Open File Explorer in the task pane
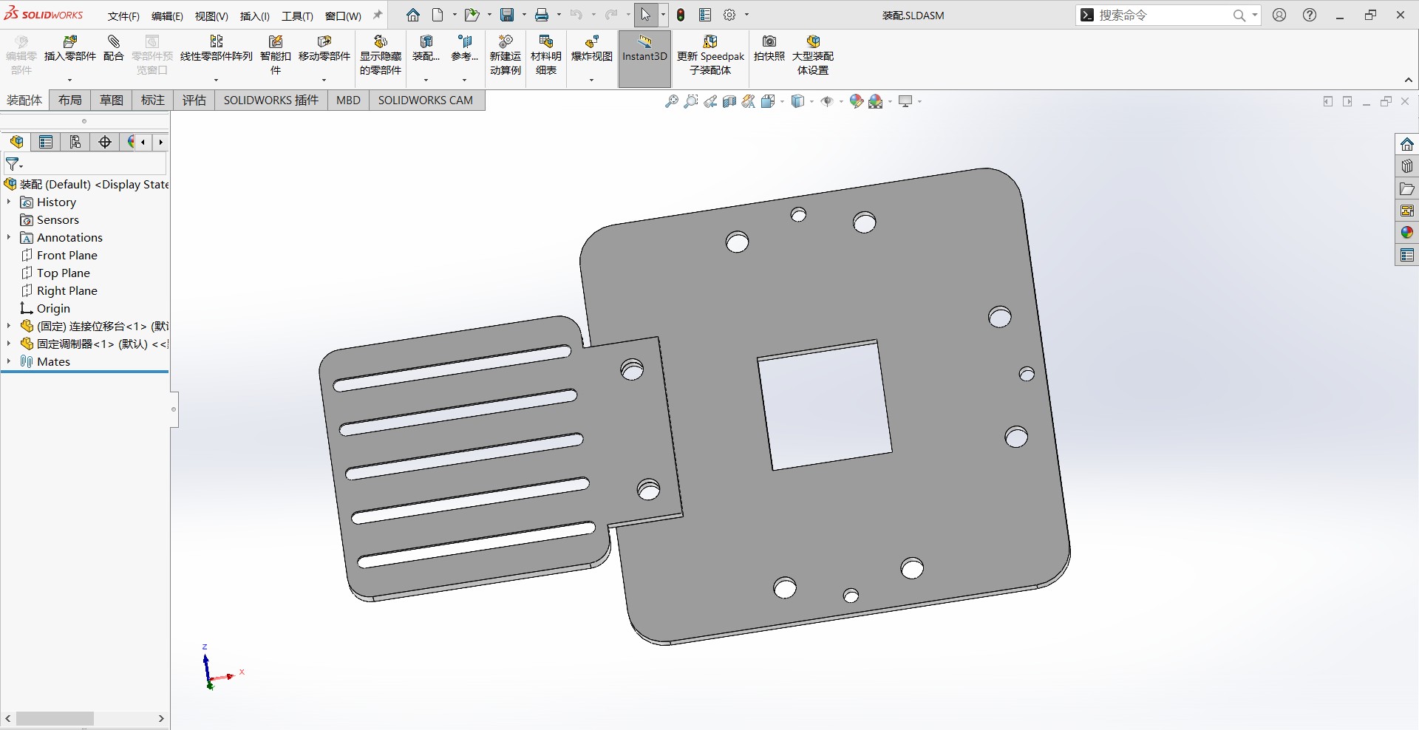Image resolution: width=1419 pixels, height=730 pixels. [x=1407, y=188]
